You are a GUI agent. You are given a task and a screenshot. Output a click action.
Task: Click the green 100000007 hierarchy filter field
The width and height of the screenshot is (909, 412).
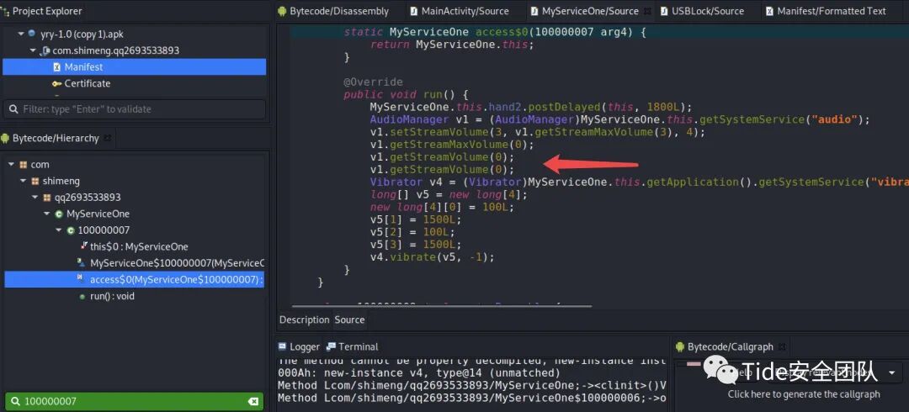(x=134, y=401)
